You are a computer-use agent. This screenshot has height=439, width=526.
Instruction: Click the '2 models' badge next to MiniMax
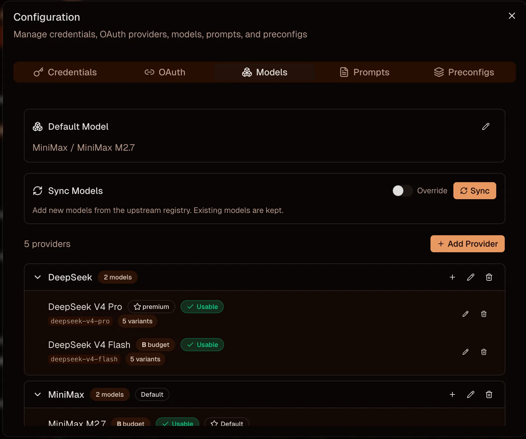110,394
